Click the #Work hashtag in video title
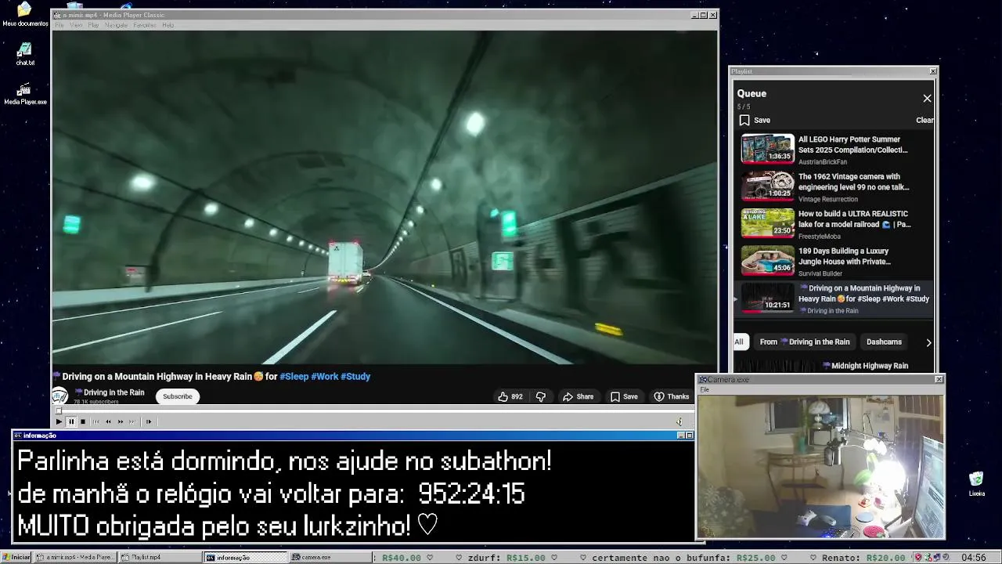 coord(325,377)
